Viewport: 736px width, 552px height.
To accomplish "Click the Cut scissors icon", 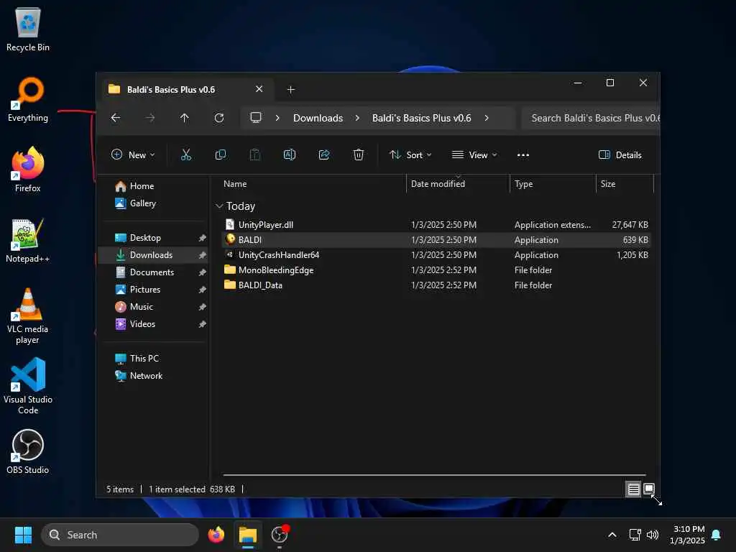I will tap(186, 155).
